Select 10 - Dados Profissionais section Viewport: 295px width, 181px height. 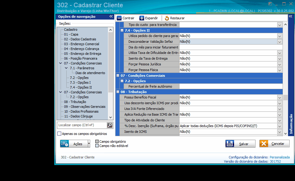(x=81, y=111)
